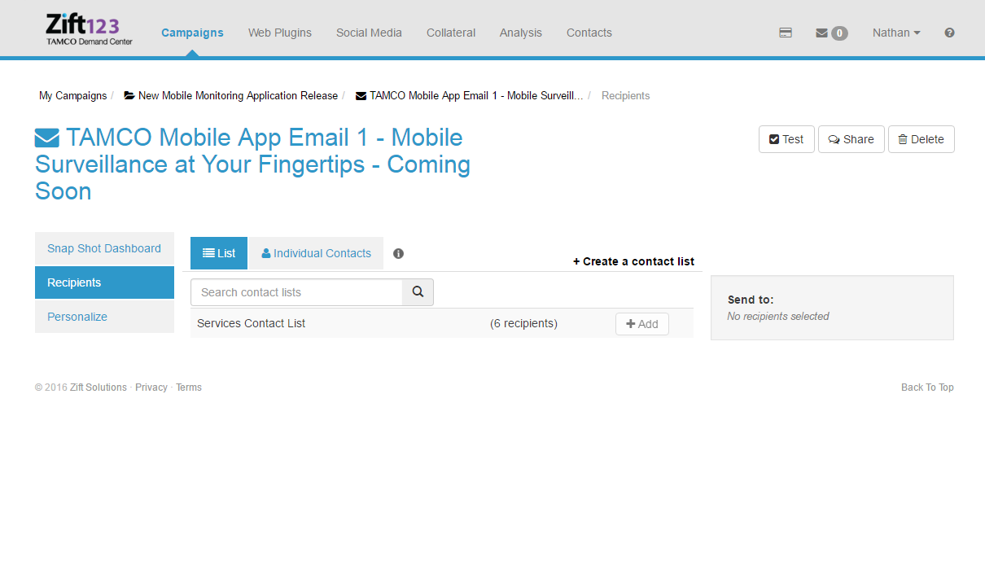This screenshot has height=578, width=985.
Task: Go to the Contacts section
Action: point(589,33)
